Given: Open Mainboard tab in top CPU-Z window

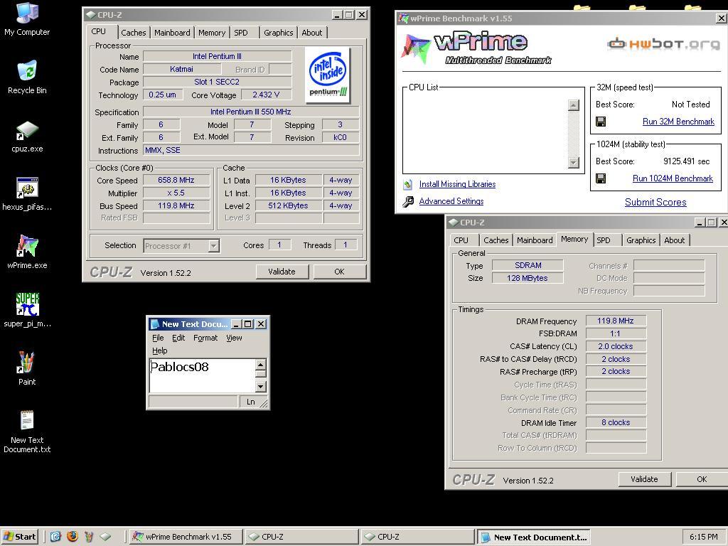Looking at the screenshot, I should (x=172, y=33).
